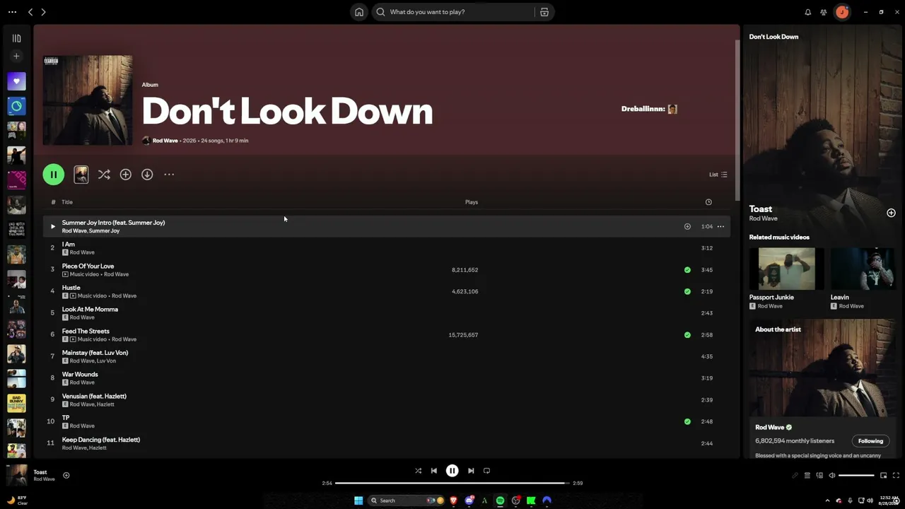This screenshot has height=509, width=905.
Task: Sort tracks by the Title column header
Action: click(x=67, y=202)
